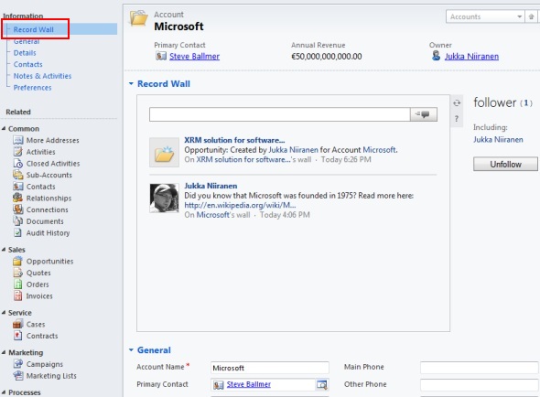Open the Relationships icon

[18, 198]
